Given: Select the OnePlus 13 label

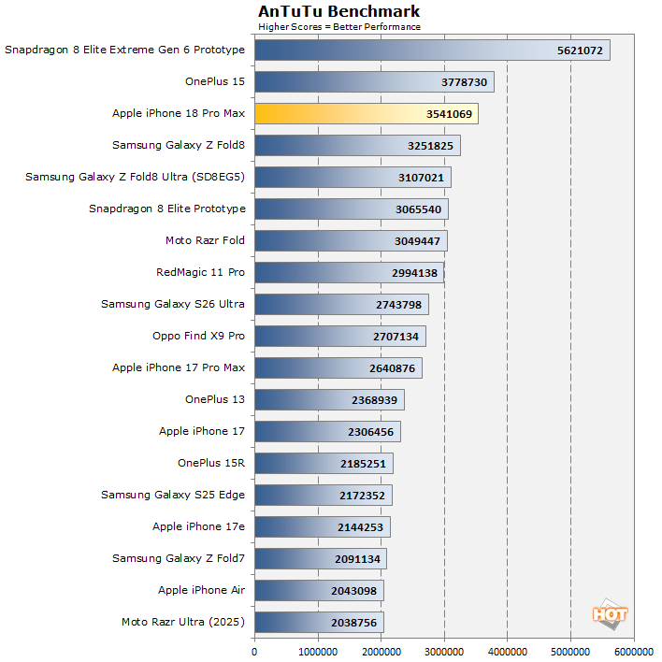Looking at the screenshot, I should click(x=215, y=399).
